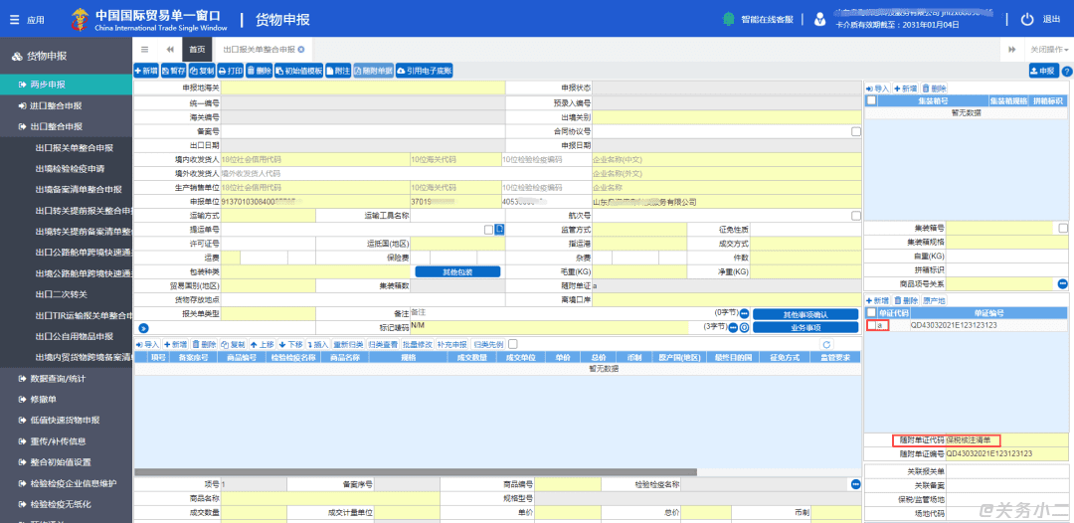Expand the 进口整合申报 sidebar section

(55, 105)
